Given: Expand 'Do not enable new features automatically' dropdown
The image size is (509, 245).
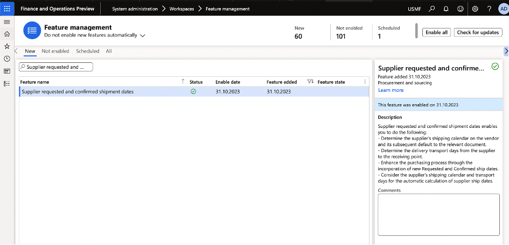Looking at the screenshot, I should (143, 35).
